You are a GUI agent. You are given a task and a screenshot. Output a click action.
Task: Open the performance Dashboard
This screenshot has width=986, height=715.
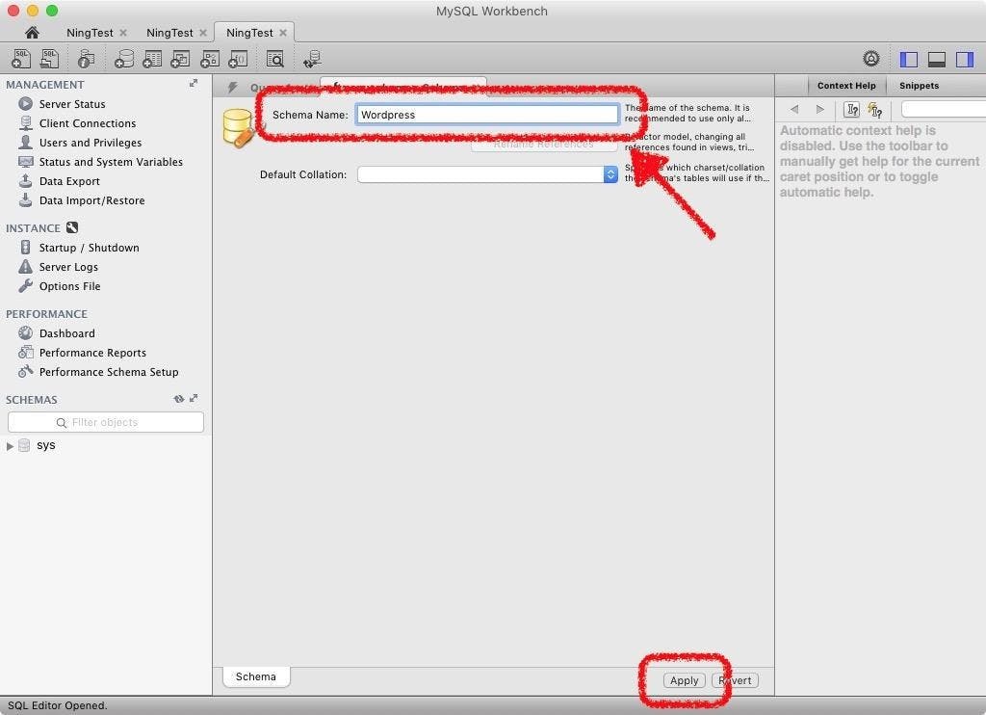(66, 333)
